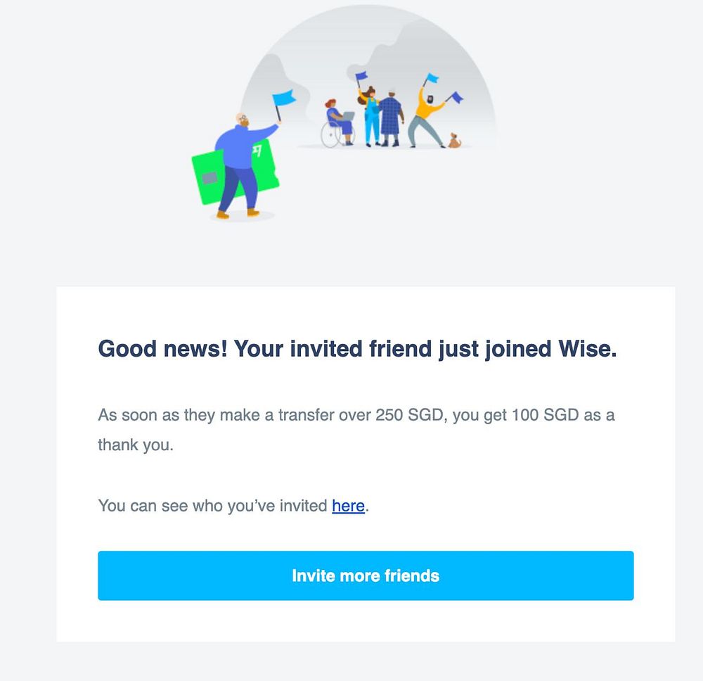This screenshot has width=703, height=681.
Task: Click the small brown dog illustration
Action: pyautogui.click(x=455, y=141)
